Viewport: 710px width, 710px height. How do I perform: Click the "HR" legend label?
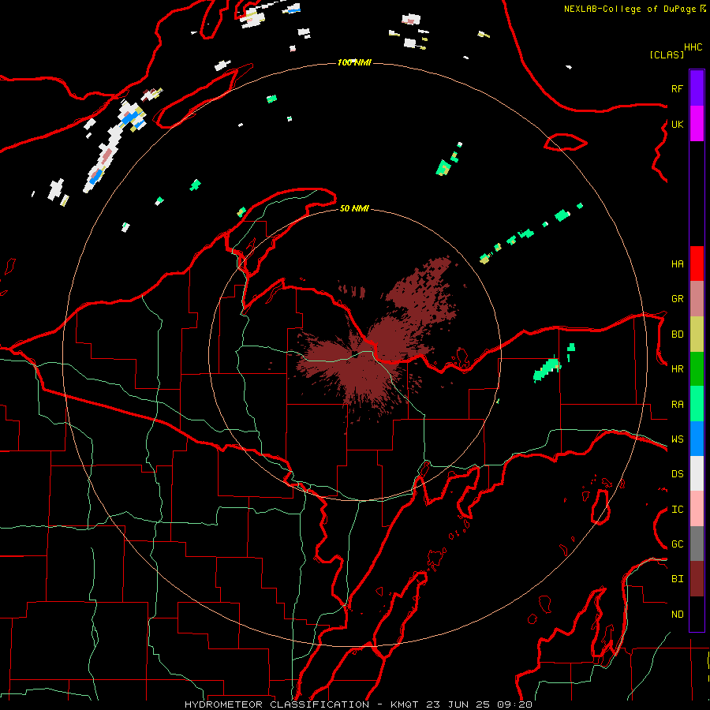click(x=677, y=369)
